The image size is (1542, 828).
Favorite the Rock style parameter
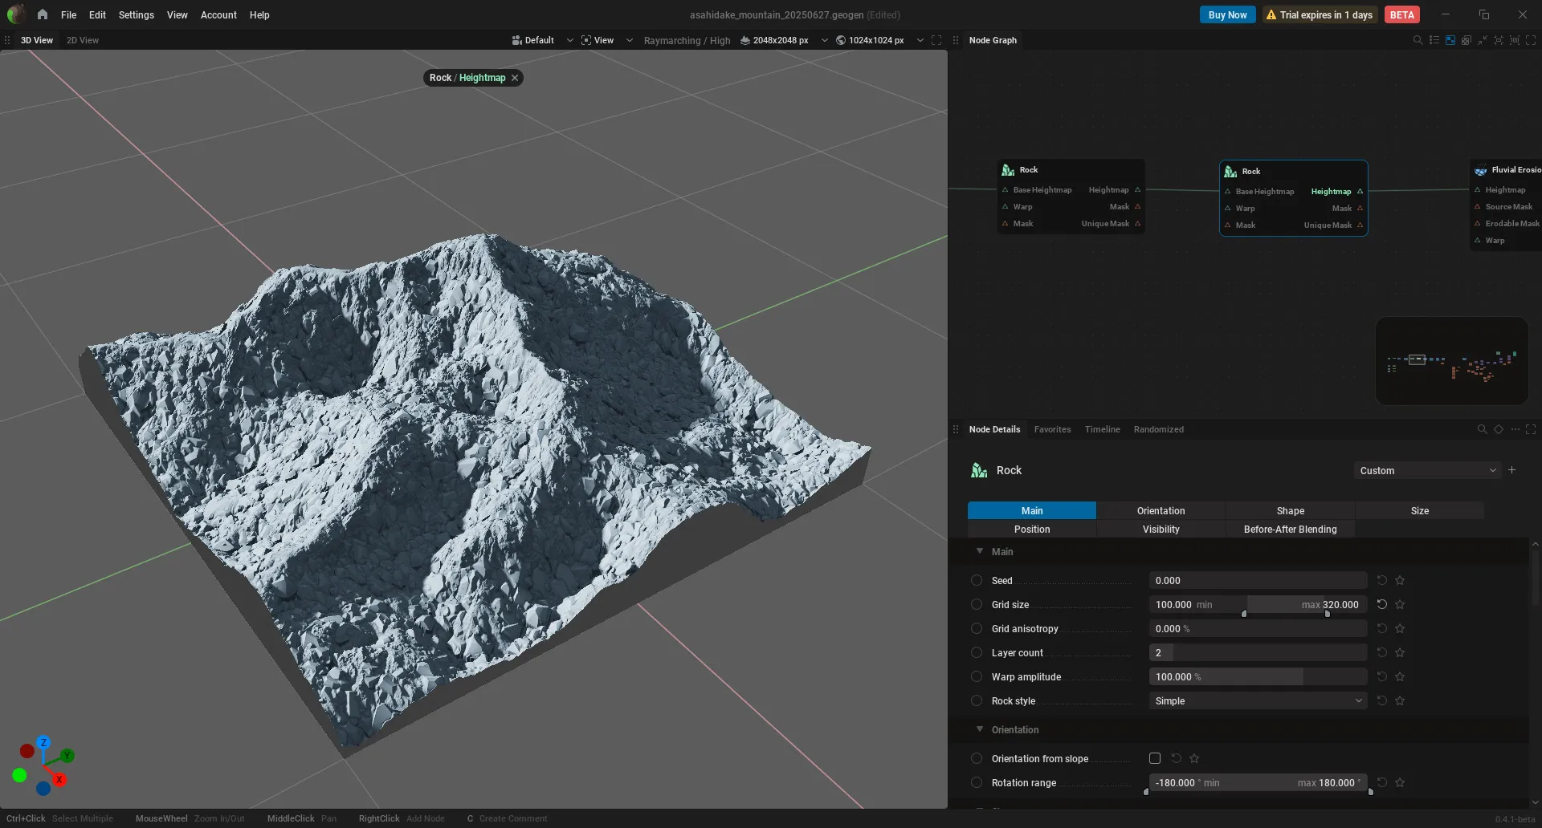click(x=1400, y=700)
